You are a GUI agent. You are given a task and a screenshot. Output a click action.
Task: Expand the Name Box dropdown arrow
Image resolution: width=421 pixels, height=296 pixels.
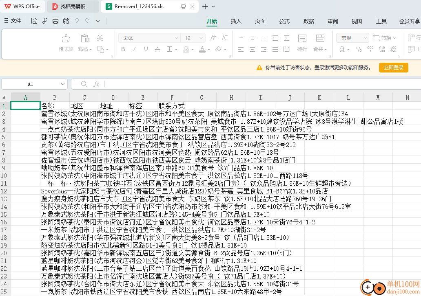coord(62,84)
